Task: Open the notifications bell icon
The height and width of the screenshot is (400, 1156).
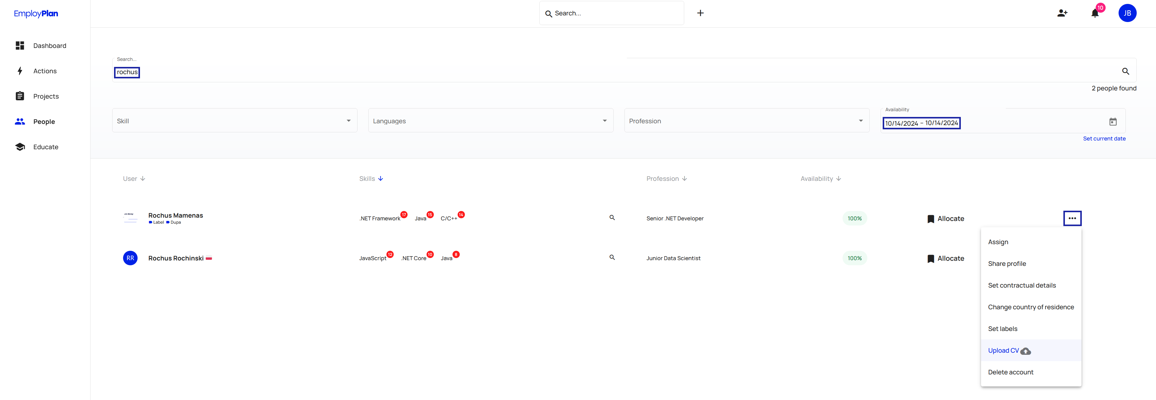Action: click(1095, 13)
